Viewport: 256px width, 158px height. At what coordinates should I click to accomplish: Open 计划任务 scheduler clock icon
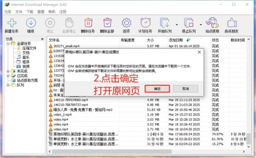(x=145, y=23)
